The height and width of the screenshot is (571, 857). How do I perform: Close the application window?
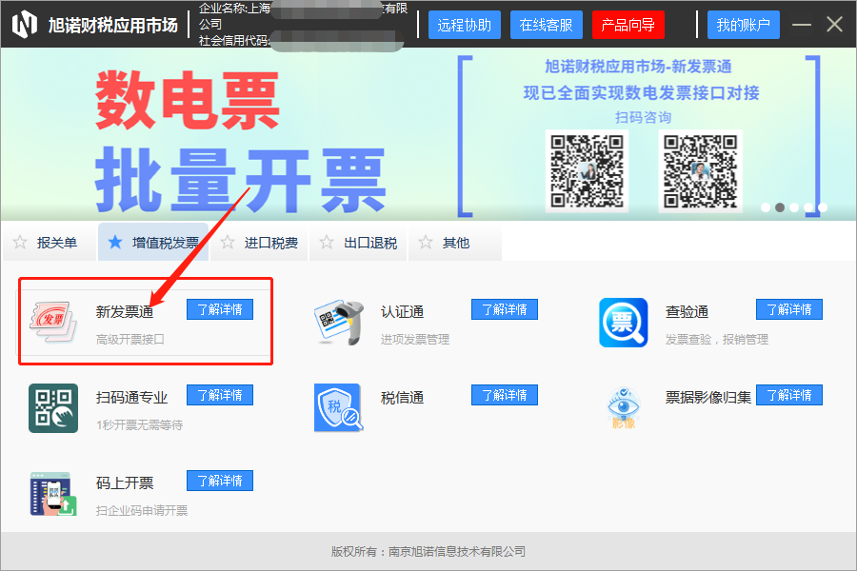click(834, 25)
